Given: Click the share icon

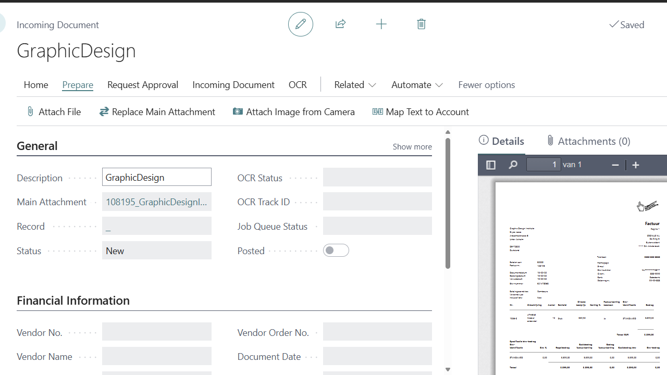Looking at the screenshot, I should point(341,24).
